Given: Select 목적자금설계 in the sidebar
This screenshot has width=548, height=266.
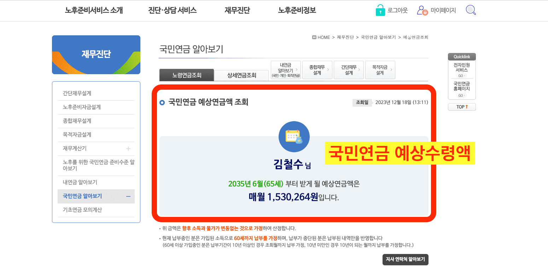Looking at the screenshot, I should tap(96, 135).
